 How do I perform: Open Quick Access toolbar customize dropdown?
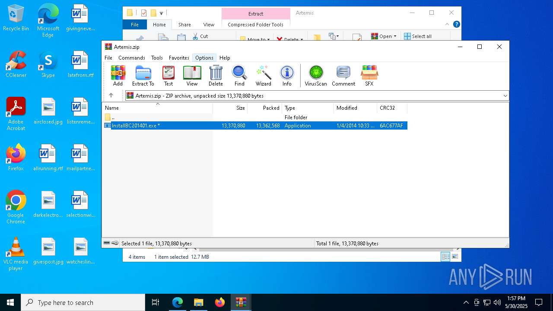pos(161,13)
